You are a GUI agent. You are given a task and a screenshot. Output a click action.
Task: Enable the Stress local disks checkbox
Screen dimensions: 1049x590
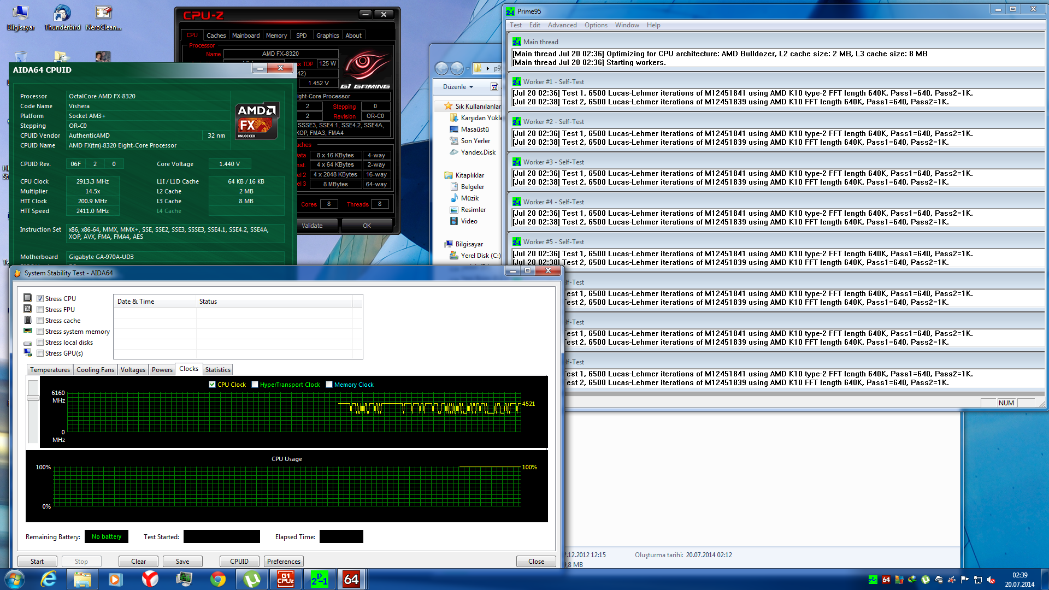click(40, 343)
